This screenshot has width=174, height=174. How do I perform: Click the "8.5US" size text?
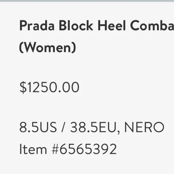[x=38, y=127]
